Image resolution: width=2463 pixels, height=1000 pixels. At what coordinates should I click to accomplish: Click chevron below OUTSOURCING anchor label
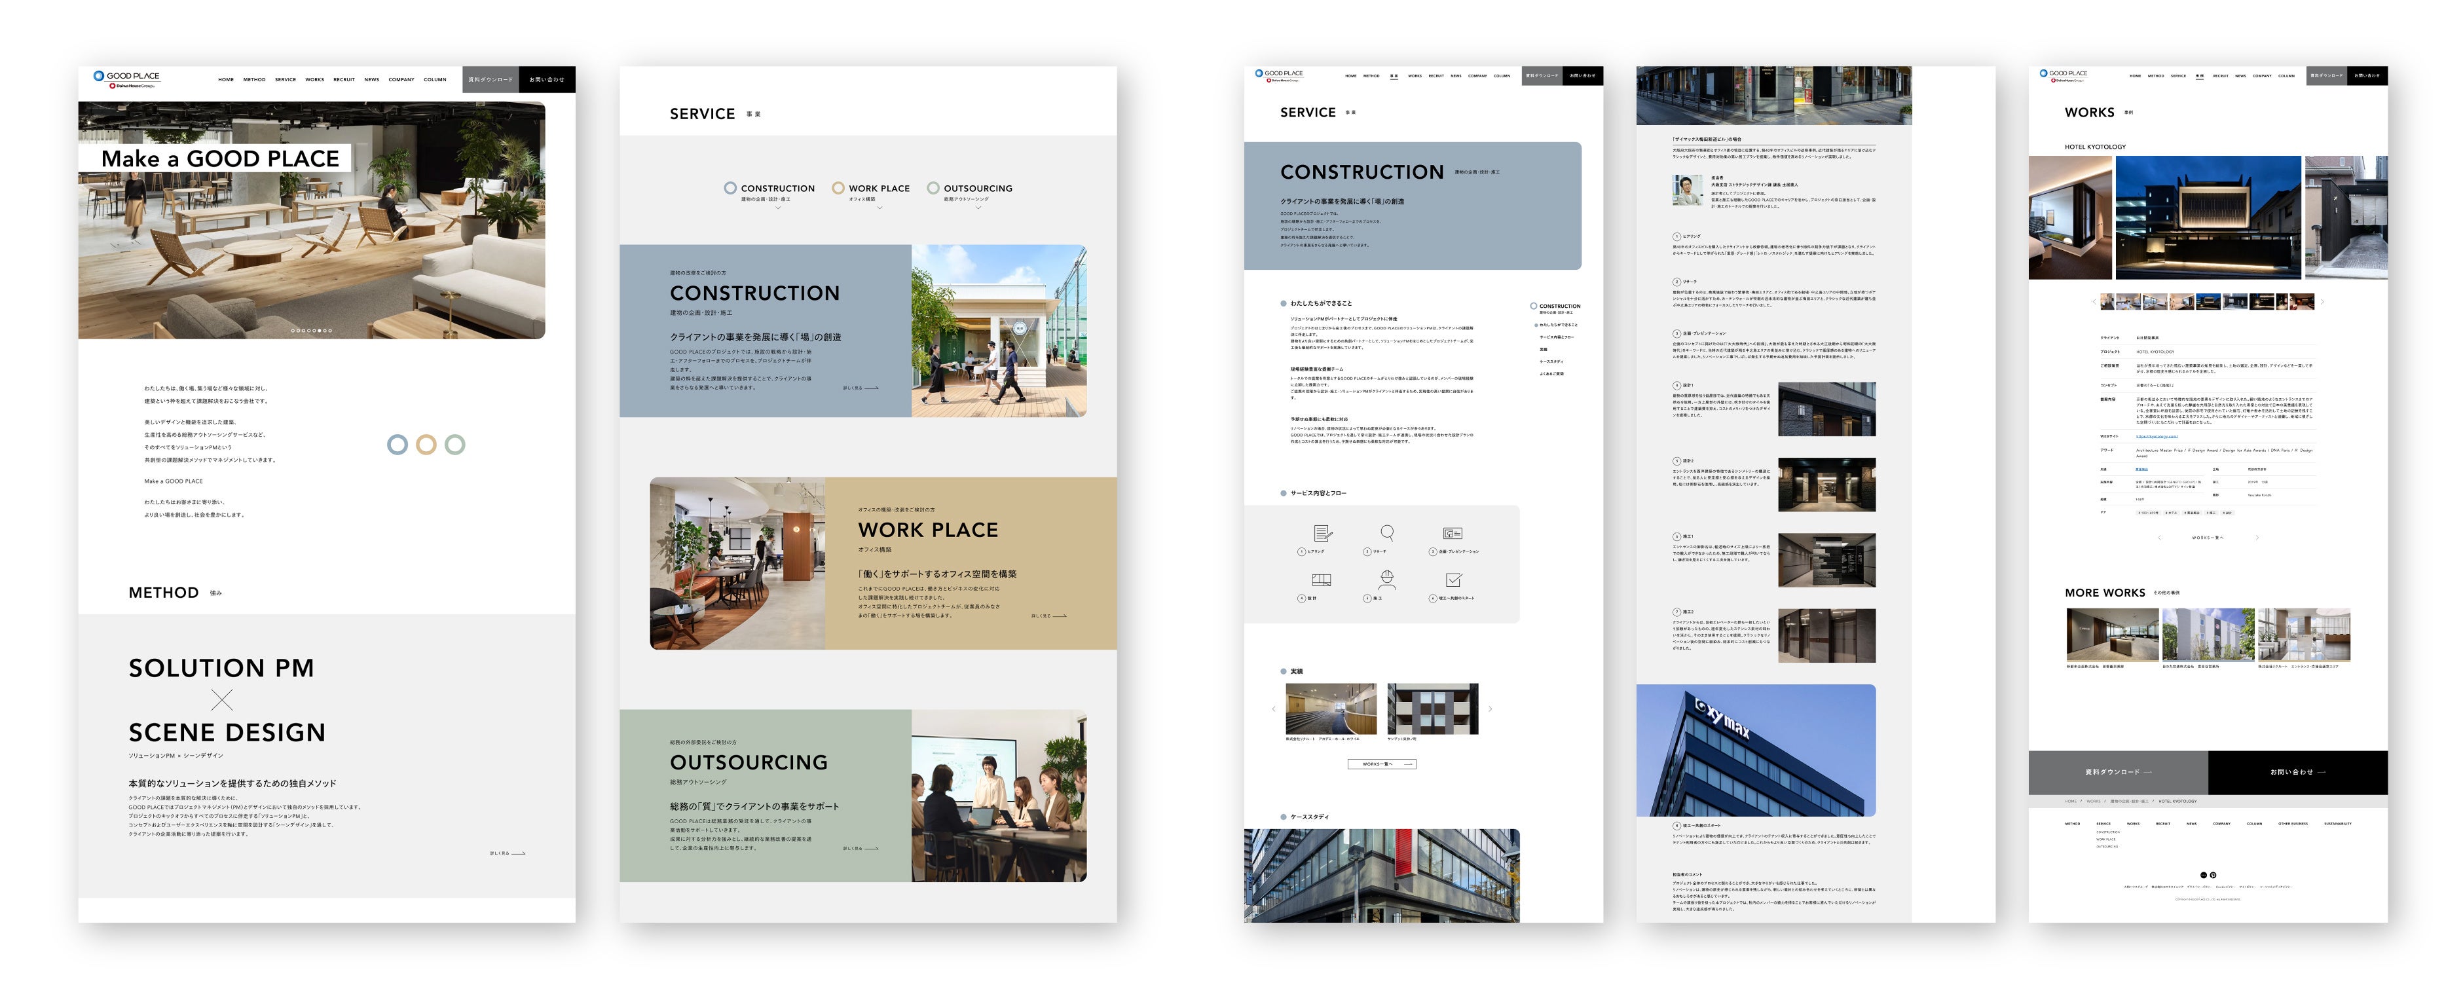[977, 208]
